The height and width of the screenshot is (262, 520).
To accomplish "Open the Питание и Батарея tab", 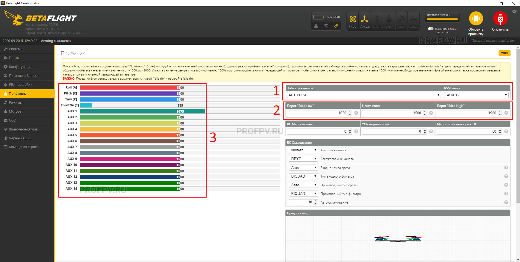I will click(x=27, y=76).
